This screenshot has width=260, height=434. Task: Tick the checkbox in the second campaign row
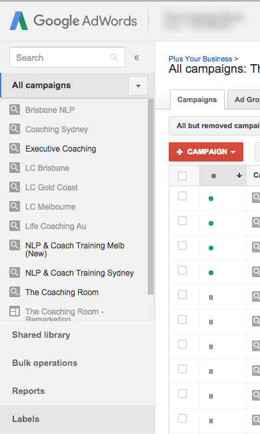click(183, 220)
